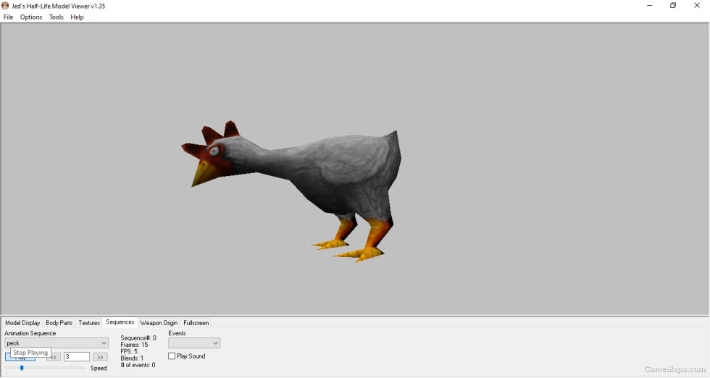This screenshot has height=378, width=710.
Task: Open the Tools menu
Action: tap(57, 17)
